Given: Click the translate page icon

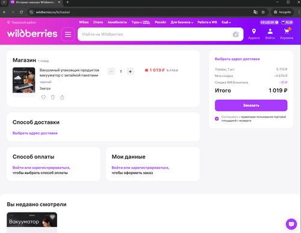Looking at the screenshot, I should 255,12.
